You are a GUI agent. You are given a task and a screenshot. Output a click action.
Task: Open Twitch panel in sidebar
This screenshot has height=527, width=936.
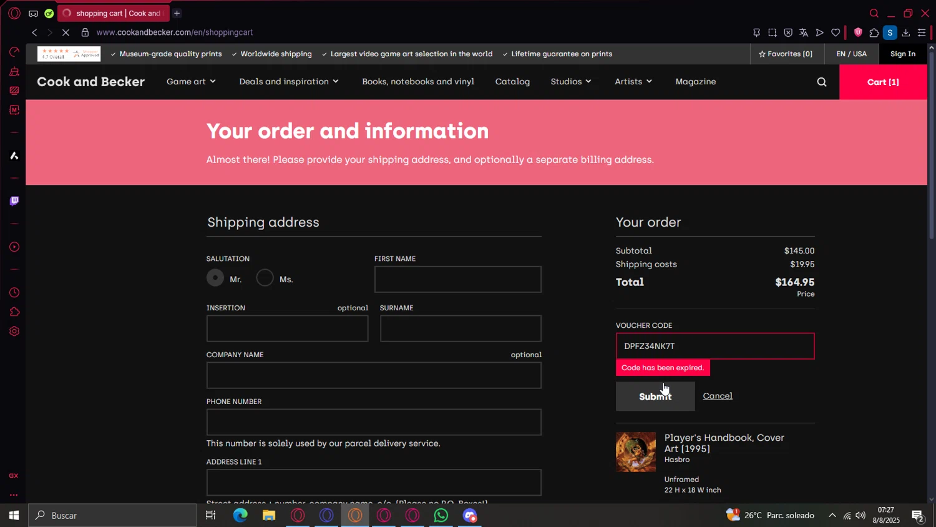14,201
